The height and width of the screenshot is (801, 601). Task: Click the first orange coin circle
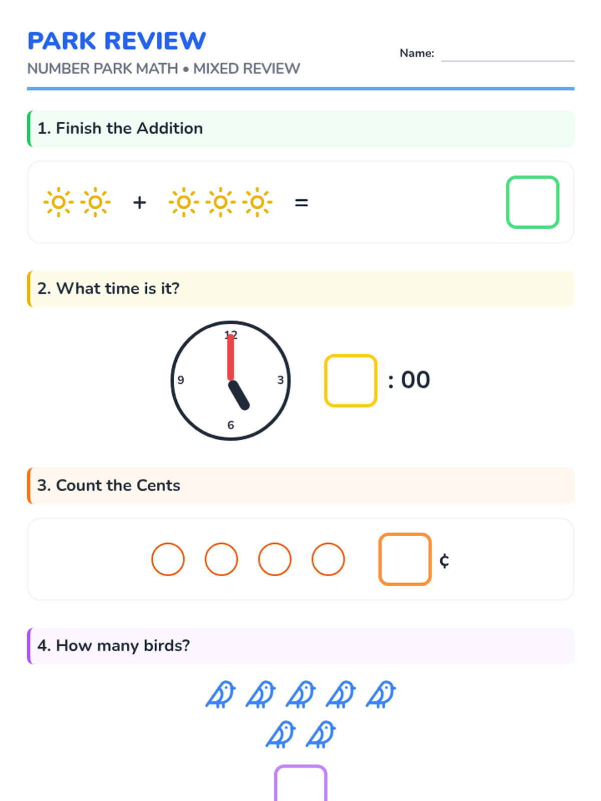point(168,559)
